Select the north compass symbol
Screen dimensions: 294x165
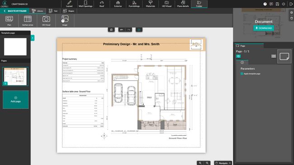104,136
